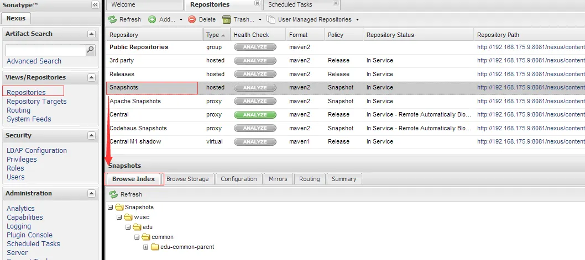Screen dimensions: 585x260
Task: Open User Managed Repositories dropdown arrow
Action: click(357, 20)
